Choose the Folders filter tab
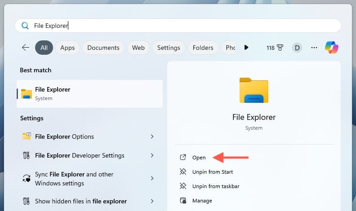Viewport: 356px width, 211px height. click(x=203, y=48)
